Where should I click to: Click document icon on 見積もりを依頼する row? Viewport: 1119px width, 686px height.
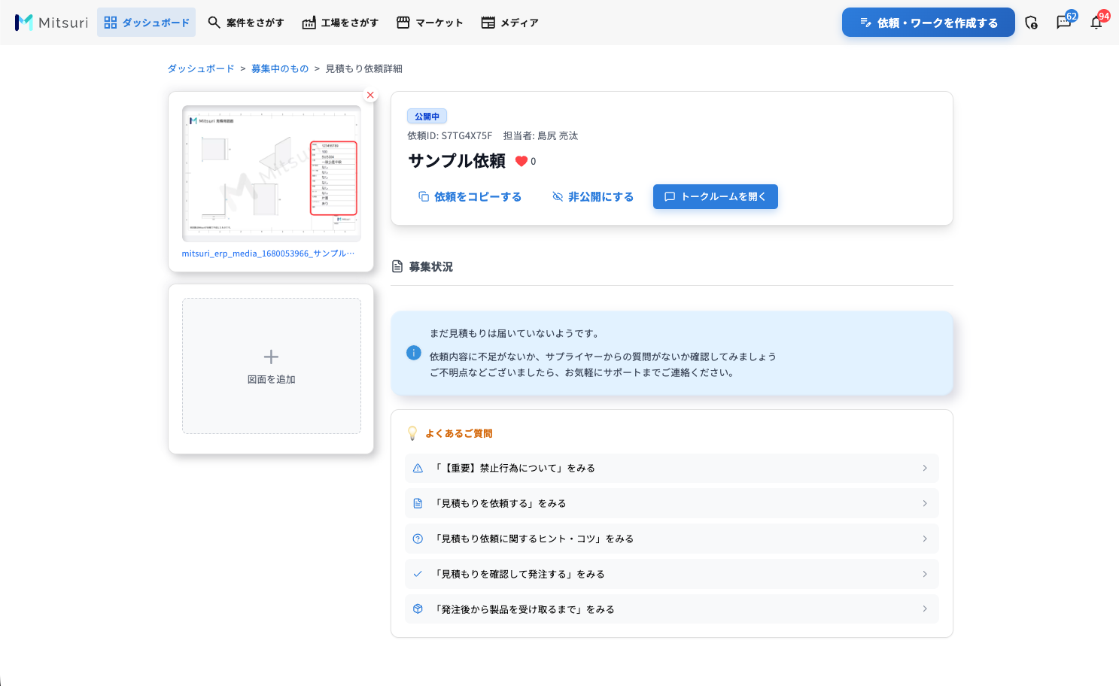click(x=418, y=503)
